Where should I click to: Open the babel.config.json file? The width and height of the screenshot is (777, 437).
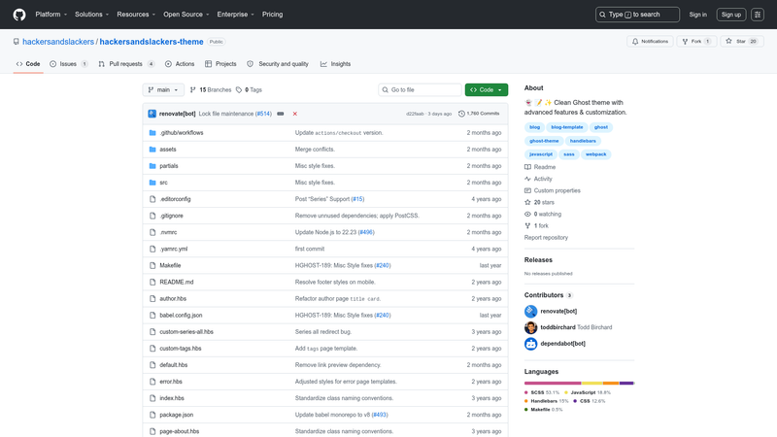click(x=181, y=315)
